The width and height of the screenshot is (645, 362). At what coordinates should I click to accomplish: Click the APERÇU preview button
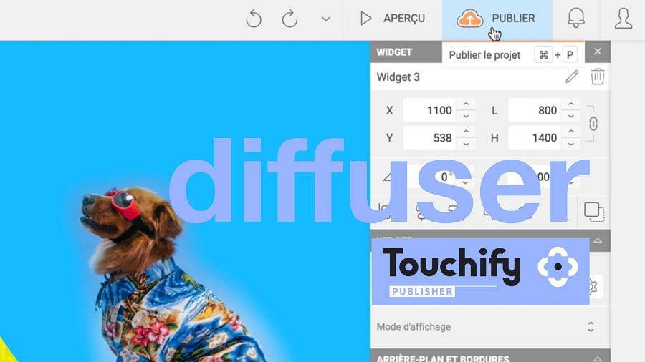(393, 19)
